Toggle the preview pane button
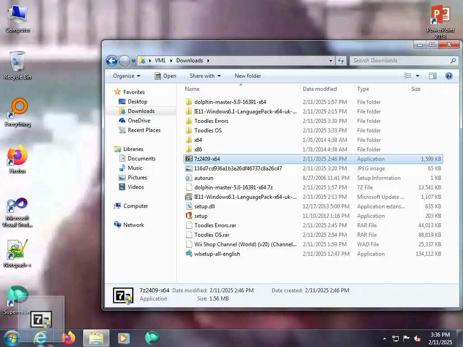Image resolution: width=463 pixels, height=347 pixels. tap(433, 76)
